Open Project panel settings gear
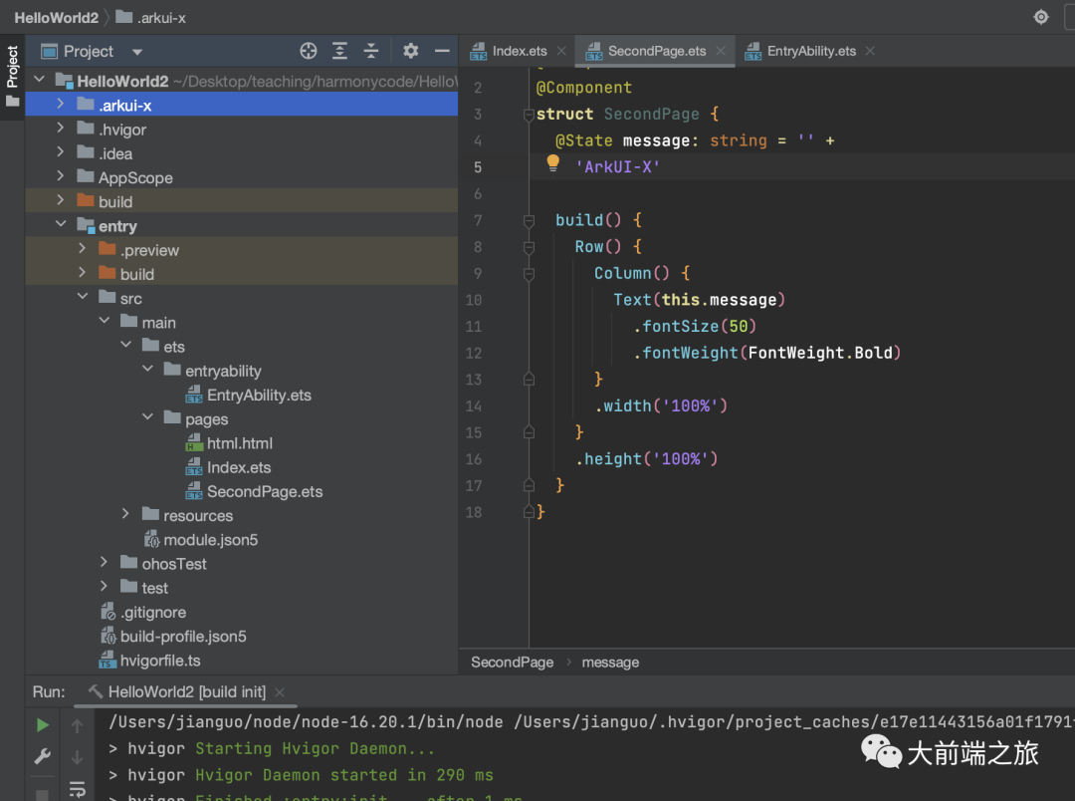Screen dimensions: 1075x801 coord(410,51)
